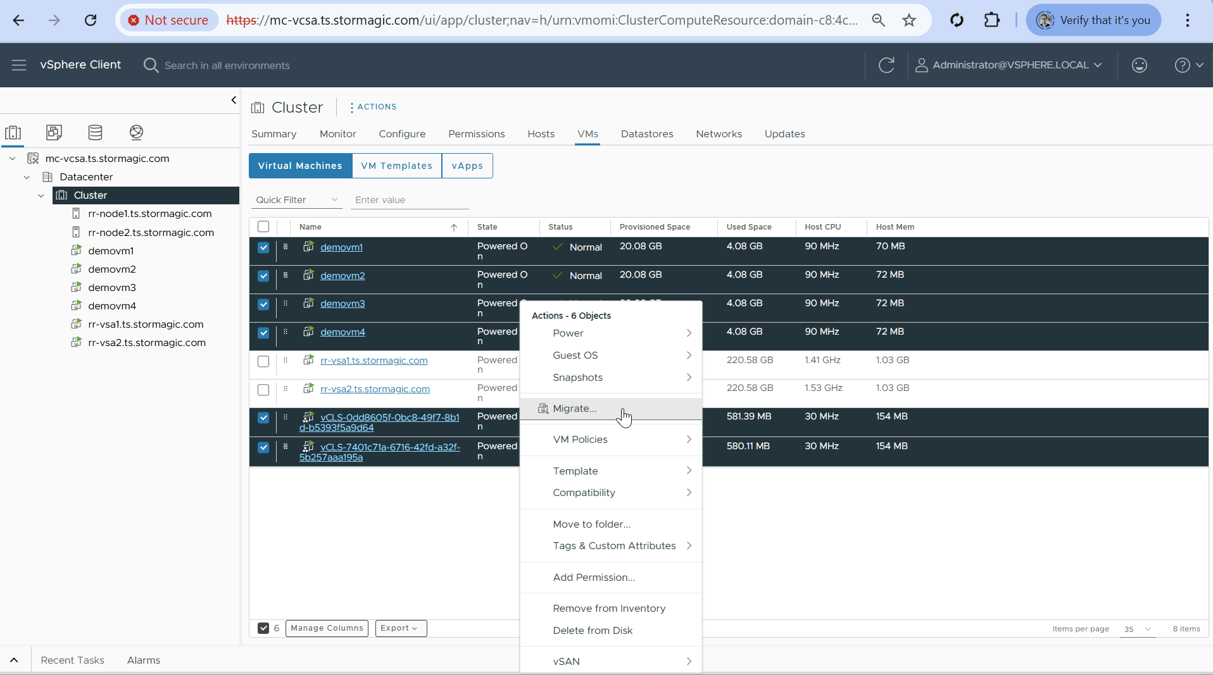Uncheck the vCLS-7401c71a row checkbox

263,447
